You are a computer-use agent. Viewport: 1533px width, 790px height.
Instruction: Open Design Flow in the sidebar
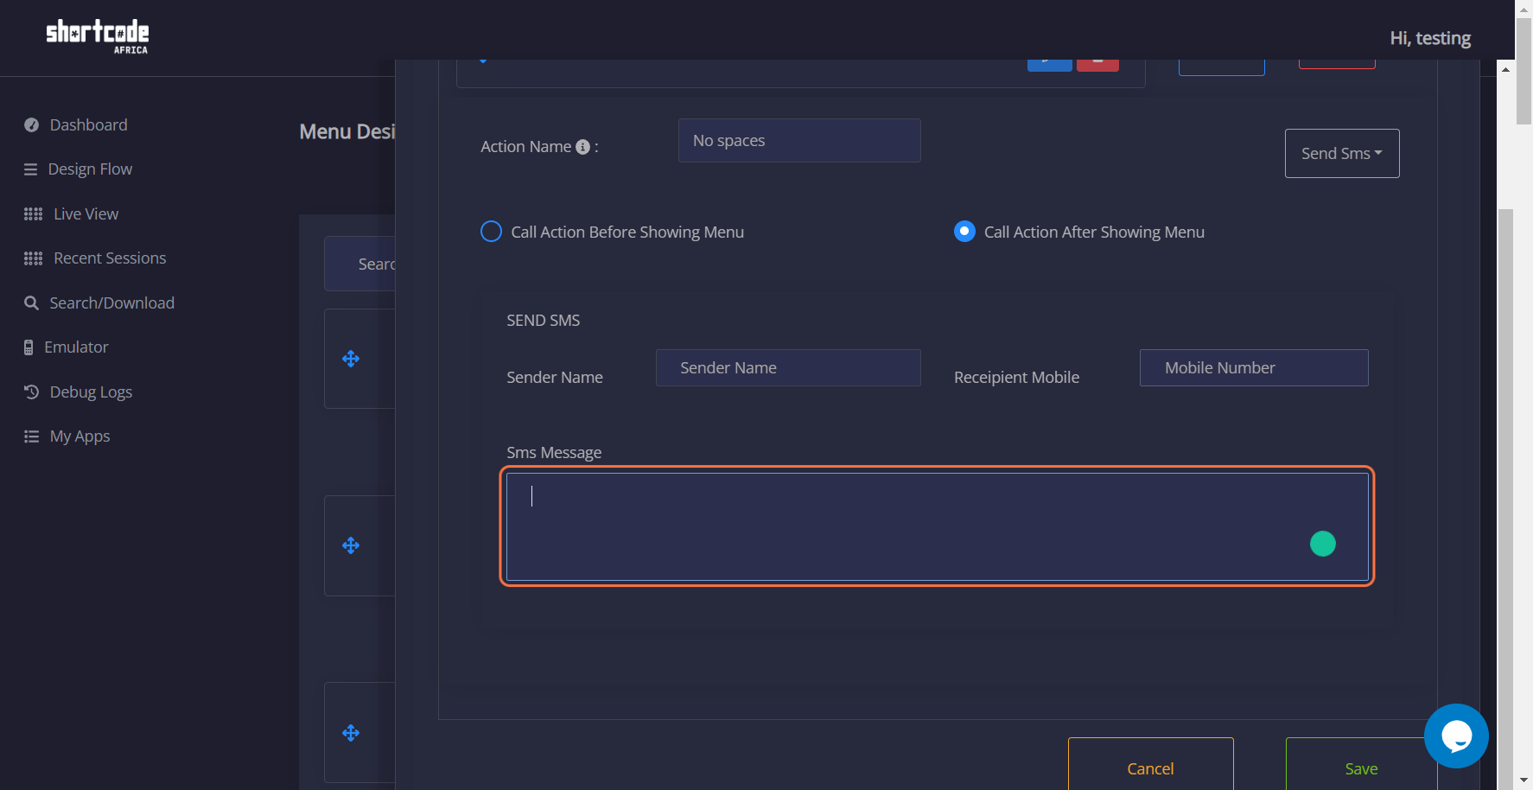(x=90, y=169)
